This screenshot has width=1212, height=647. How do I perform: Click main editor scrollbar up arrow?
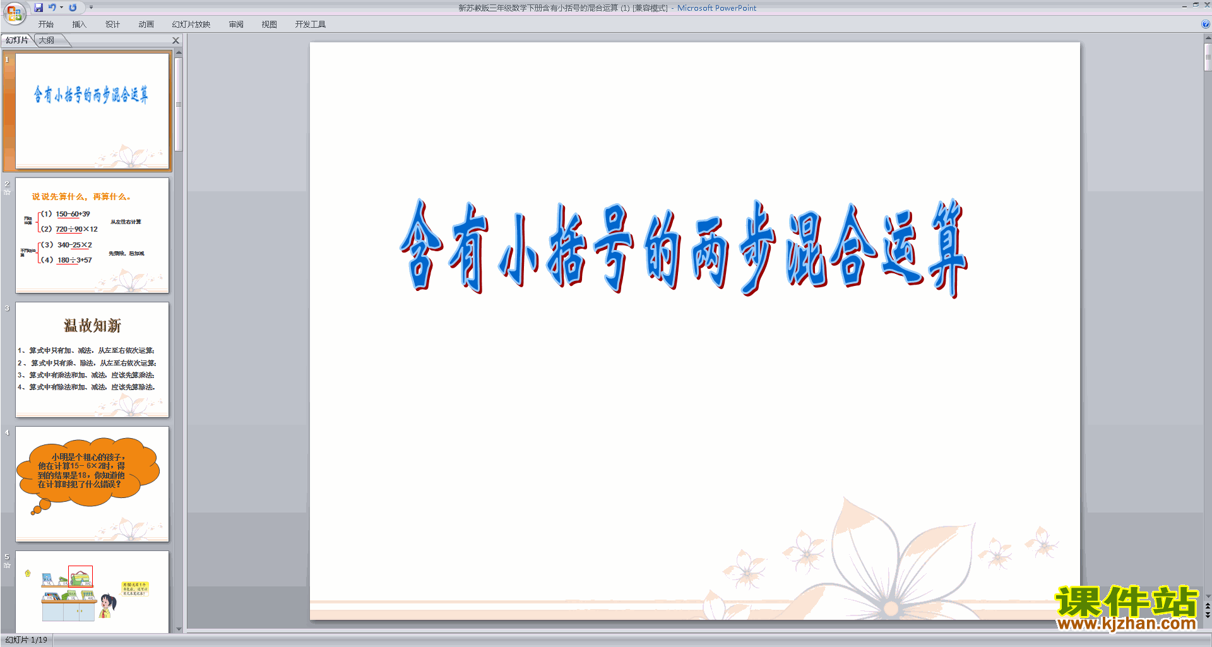(x=1208, y=38)
